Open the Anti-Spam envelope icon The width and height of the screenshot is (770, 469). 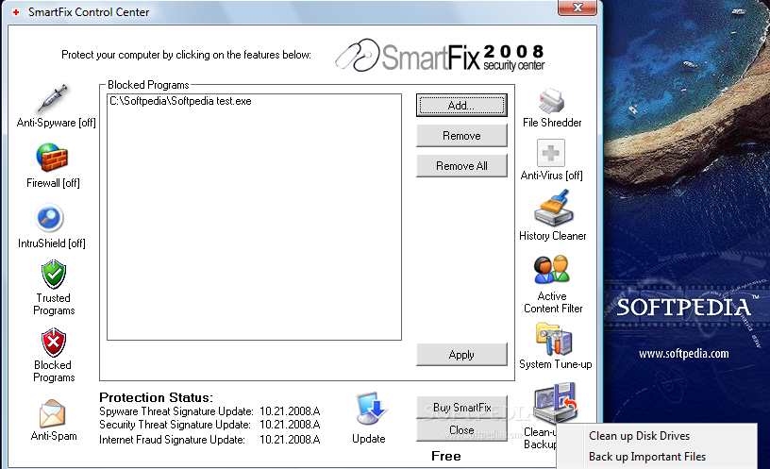[x=52, y=413]
